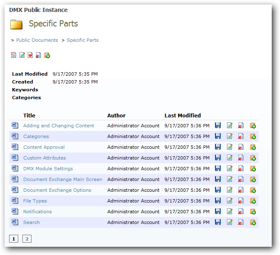Click the DMX Public Instance heading
The width and height of the screenshot is (280, 255).
coord(39,10)
